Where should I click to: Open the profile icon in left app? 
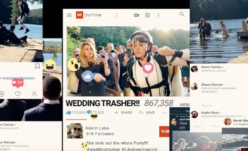34,94
